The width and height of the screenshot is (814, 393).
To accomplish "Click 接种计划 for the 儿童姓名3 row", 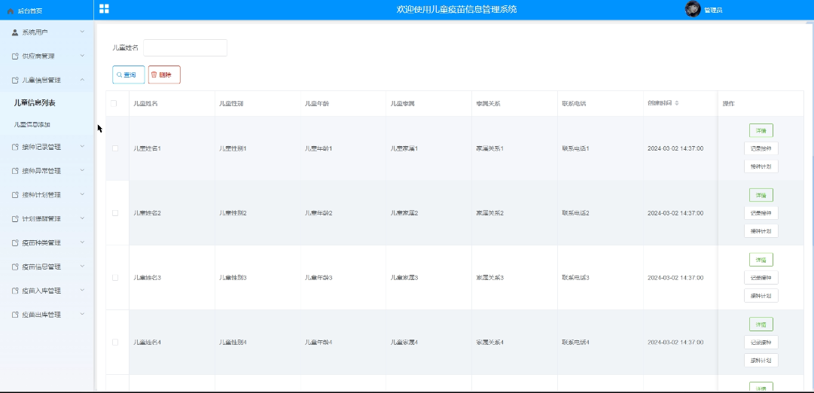I will click(x=761, y=296).
